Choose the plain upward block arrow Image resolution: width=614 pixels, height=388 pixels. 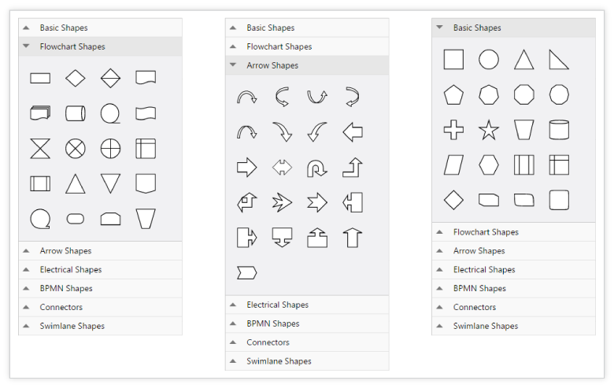click(x=353, y=237)
